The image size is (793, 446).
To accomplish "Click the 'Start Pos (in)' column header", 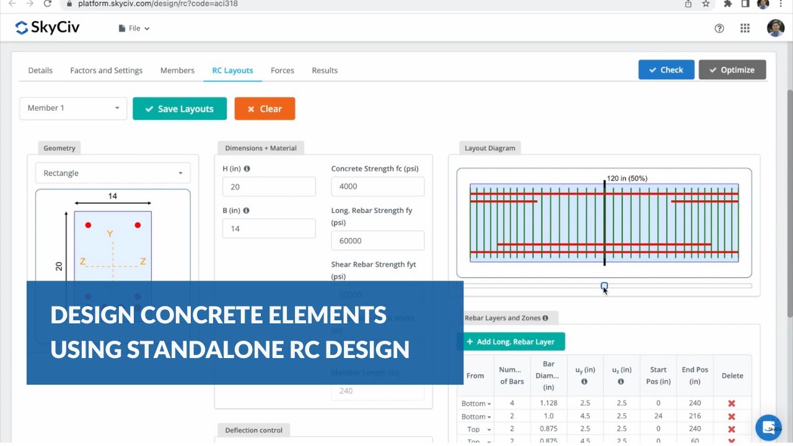I will (x=658, y=375).
